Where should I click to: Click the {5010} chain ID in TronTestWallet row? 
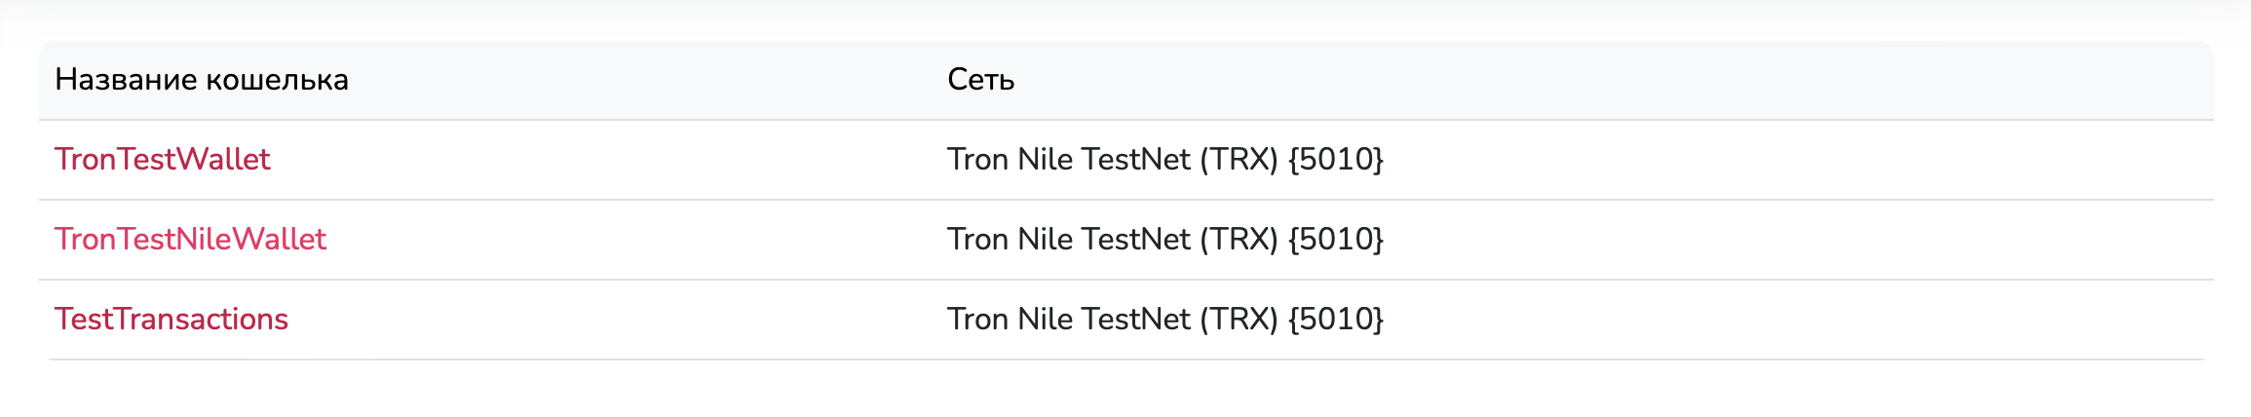coord(1335,160)
